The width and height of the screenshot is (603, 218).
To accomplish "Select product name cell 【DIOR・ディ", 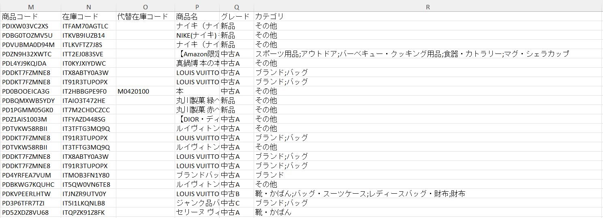I will click(x=197, y=119).
